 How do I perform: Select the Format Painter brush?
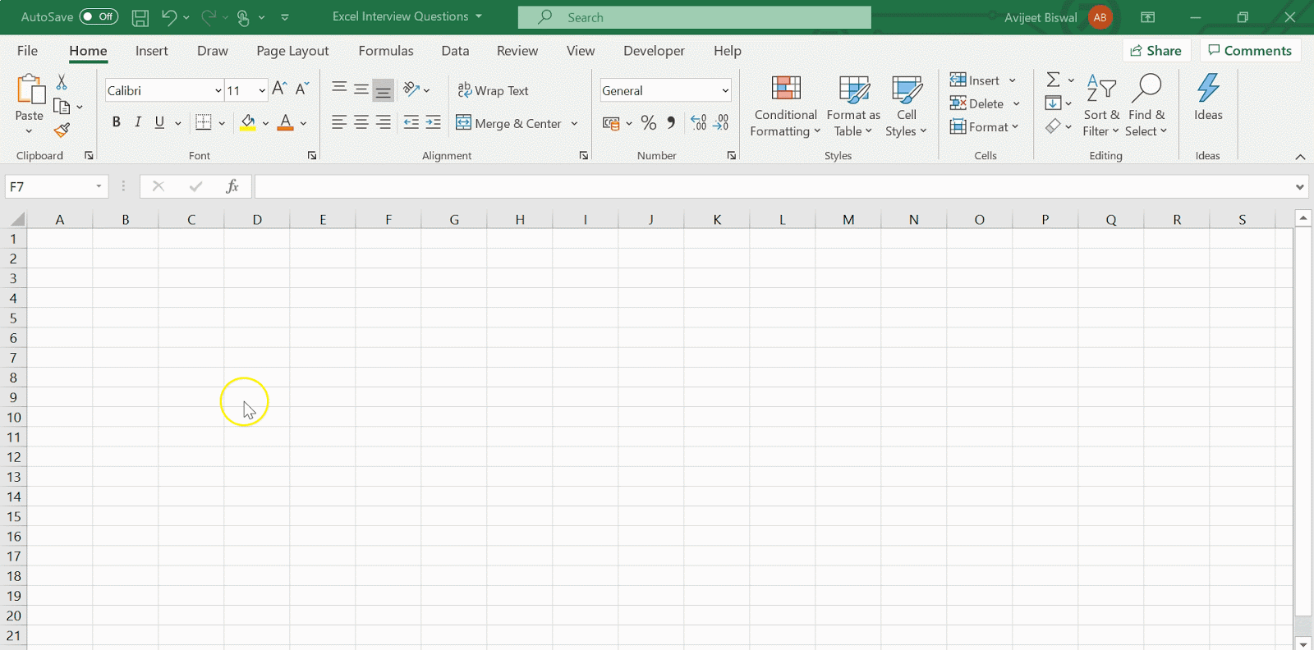click(x=62, y=130)
